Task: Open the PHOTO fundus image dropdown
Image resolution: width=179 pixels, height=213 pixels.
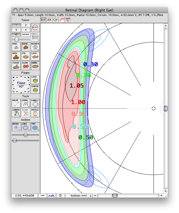Action: [35, 37]
